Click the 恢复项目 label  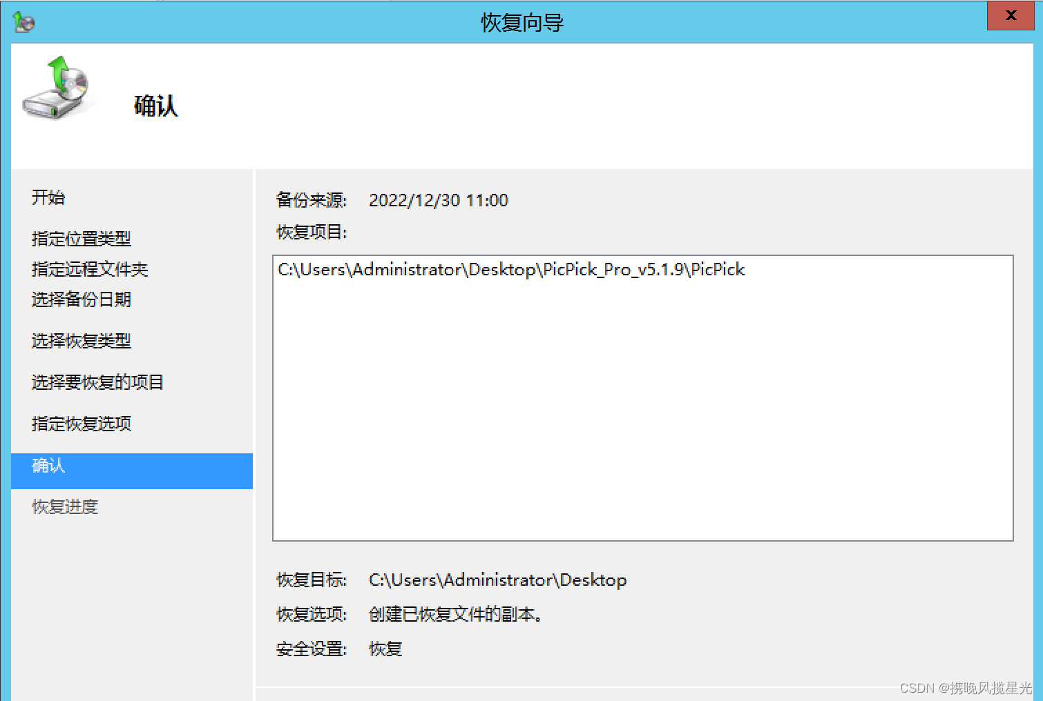(x=312, y=232)
